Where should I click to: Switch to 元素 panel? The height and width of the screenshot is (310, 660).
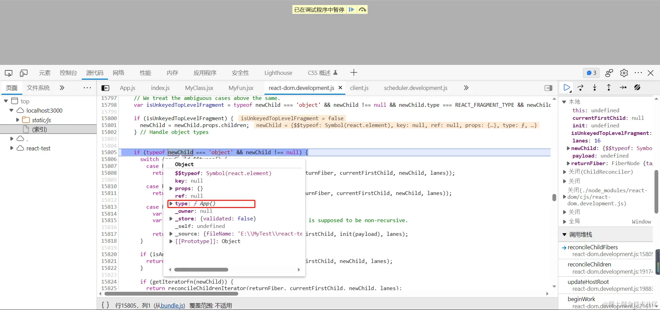pyautogui.click(x=44, y=73)
